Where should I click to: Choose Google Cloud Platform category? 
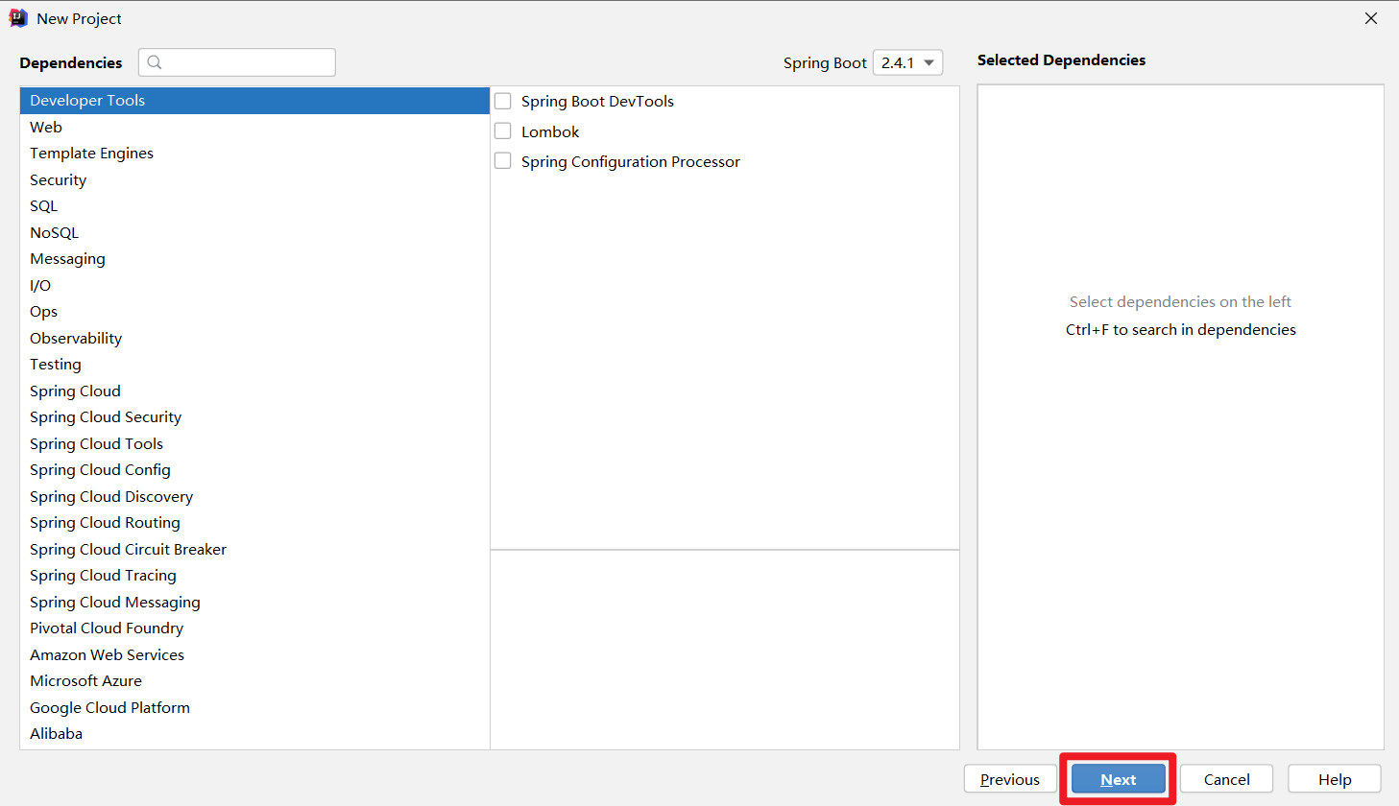[x=254, y=707]
